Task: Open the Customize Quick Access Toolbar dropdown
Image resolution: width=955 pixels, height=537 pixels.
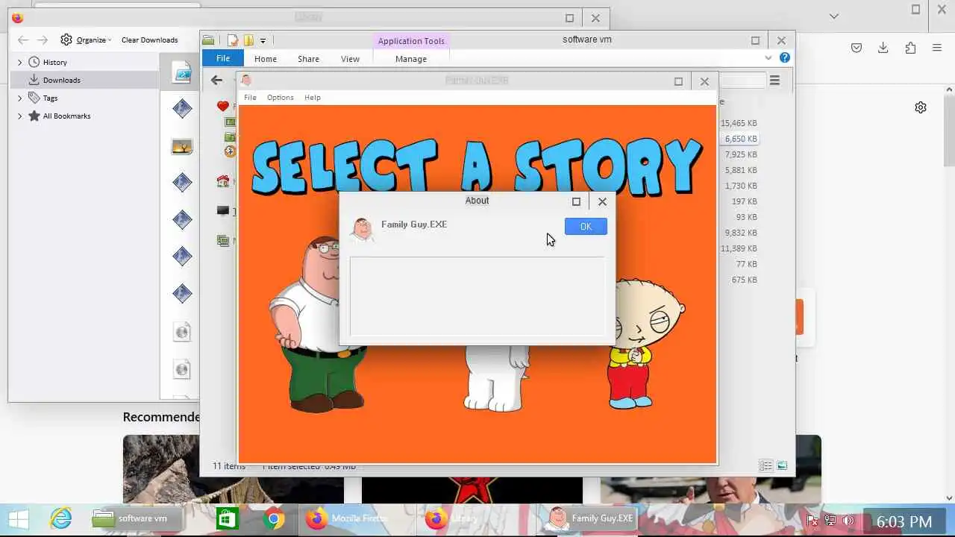Action: tap(263, 41)
